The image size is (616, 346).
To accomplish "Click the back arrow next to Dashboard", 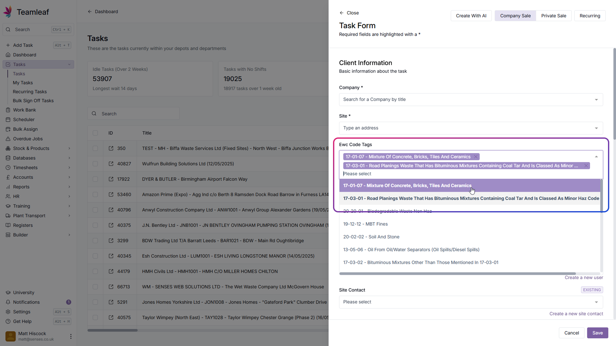I will [90, 12].
